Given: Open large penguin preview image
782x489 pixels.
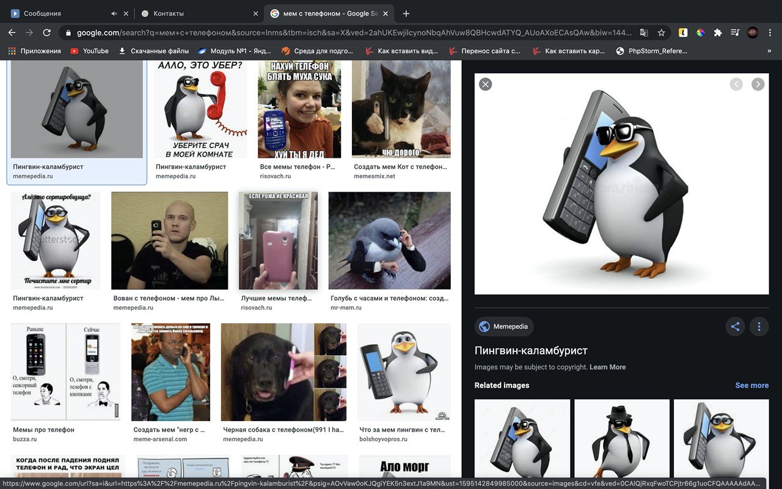Looking at the screenshot, I should point(621,183).
